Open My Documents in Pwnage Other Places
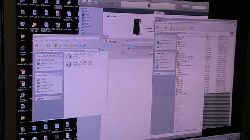The height and width of the screenshot is (140, 250). [x=44, y=82]
